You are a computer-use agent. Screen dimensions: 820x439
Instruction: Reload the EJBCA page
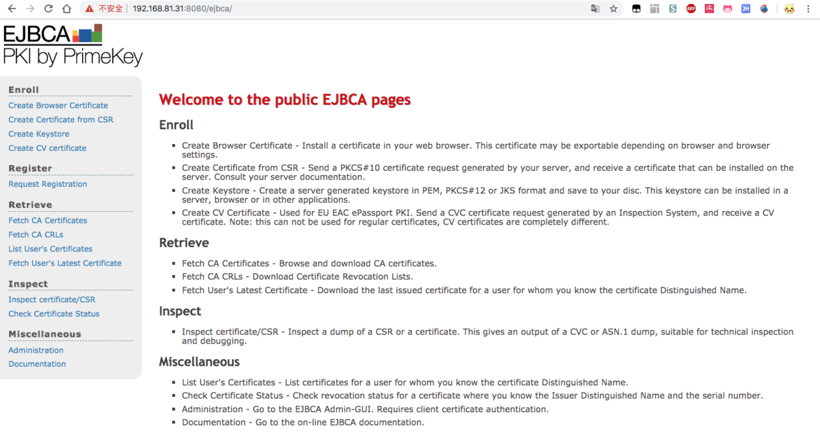(49, 9)
